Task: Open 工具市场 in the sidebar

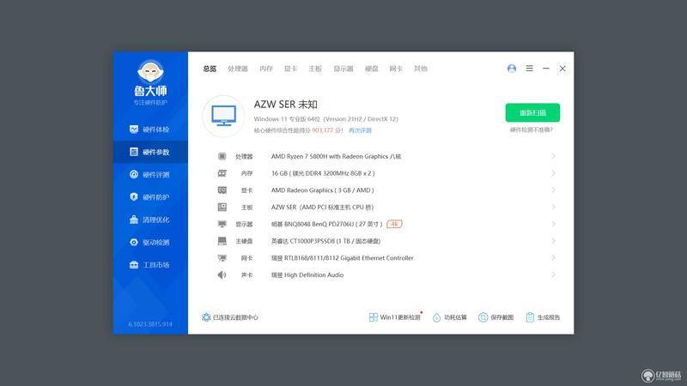Action: pyautogui.click(x=149, y=265)
